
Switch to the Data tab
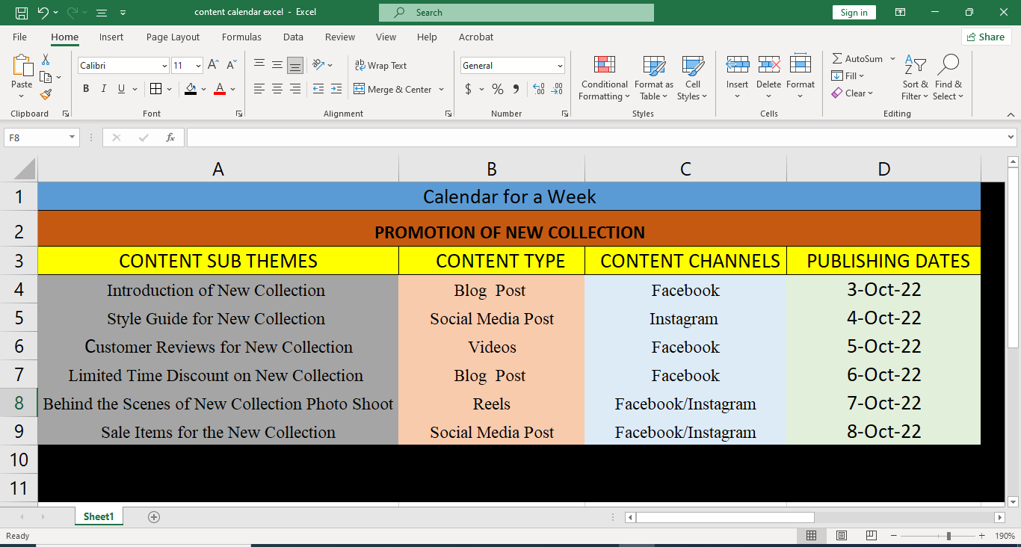(293, 37)
